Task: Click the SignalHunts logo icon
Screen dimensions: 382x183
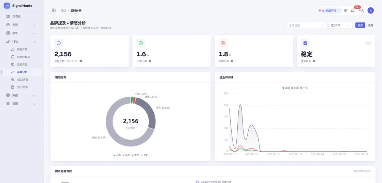Action: (x=7, y=5)
